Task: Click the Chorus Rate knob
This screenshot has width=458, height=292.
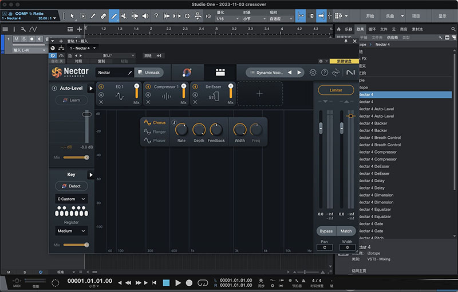Action: [x=181, y=130]
